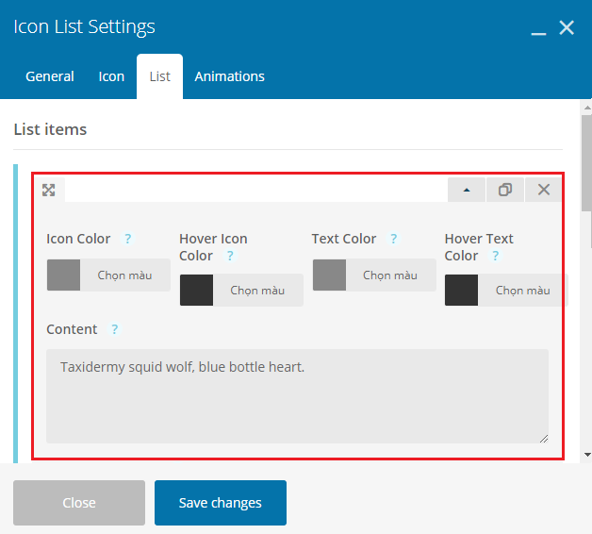The height and width of the screenshot is (534, 592).
Task: Open Hover Icon Color Chọn màu picker
Action: [x=257, y=291]
